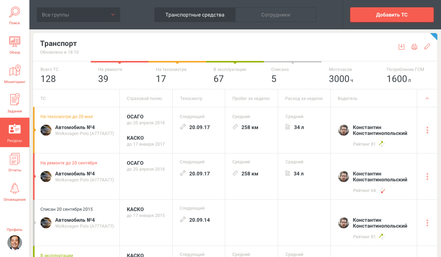This screenshot has height=257, width=441.
Task: Switch to Транспортные средства tab
Action: (195, 15)
